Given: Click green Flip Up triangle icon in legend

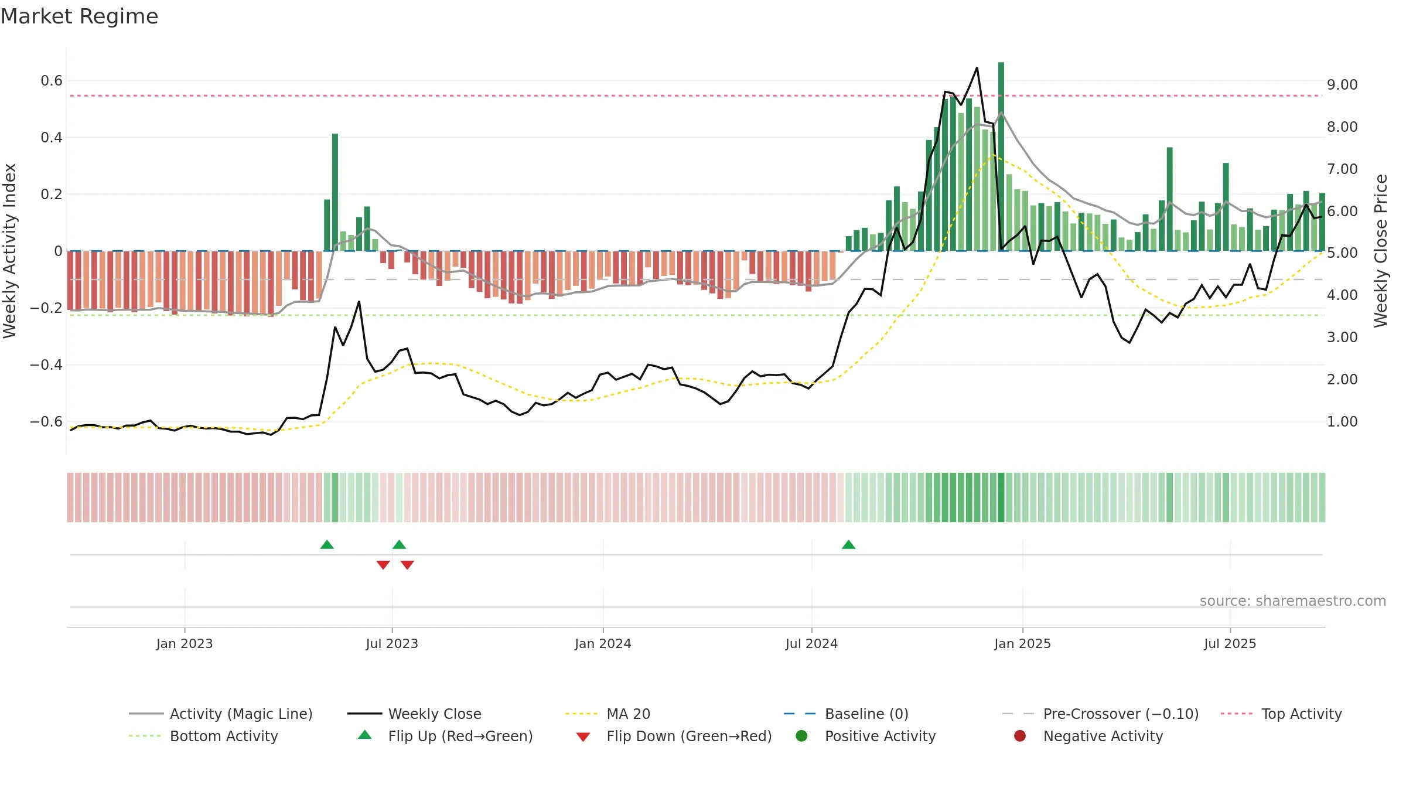Looking at the screenshot, I should 365,735.
